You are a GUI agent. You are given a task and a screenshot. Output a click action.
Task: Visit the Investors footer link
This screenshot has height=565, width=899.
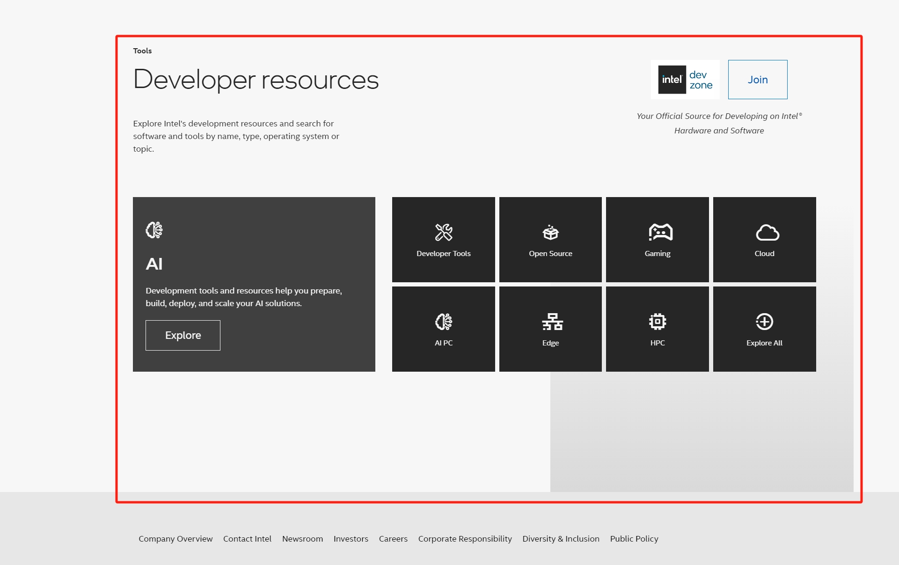tap(351, 539)
